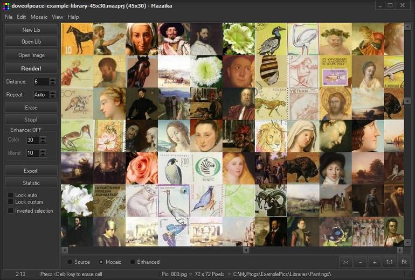Click into the Color value field

tap(33, 140)
